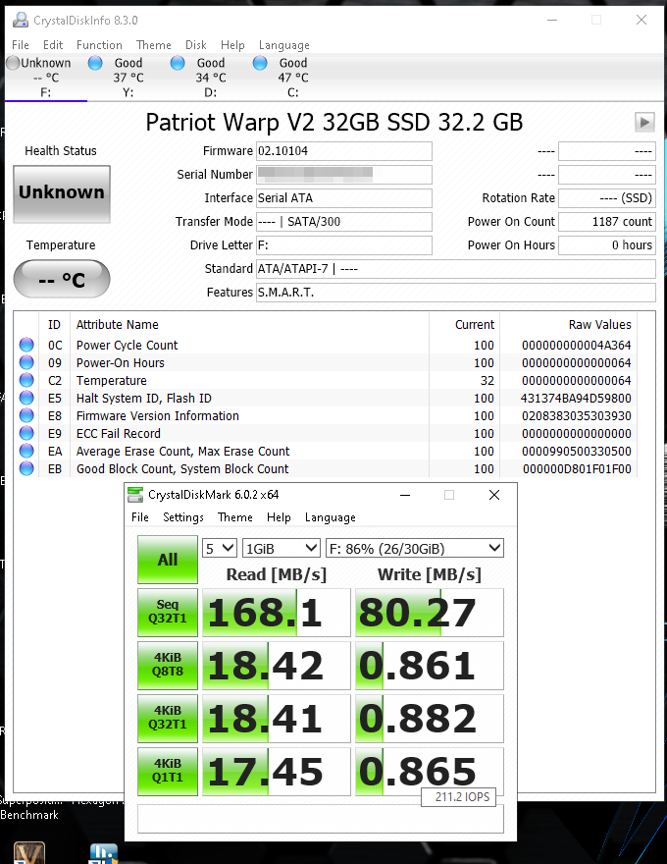Viewport: 667px width, 864px height.
Task: Open the File menu in CrystalDiskMark
Action: pos(140,517)
